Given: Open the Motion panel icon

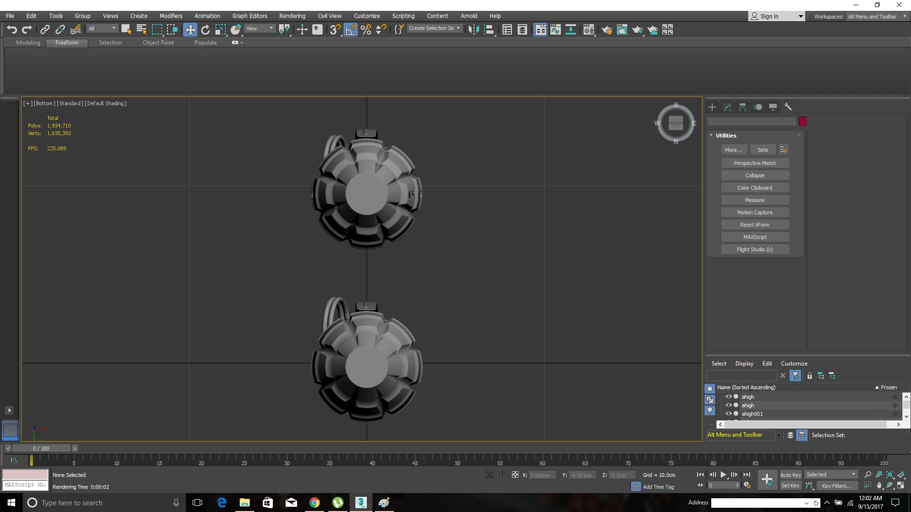Looking at the screenshot, I should pos(758,107).
